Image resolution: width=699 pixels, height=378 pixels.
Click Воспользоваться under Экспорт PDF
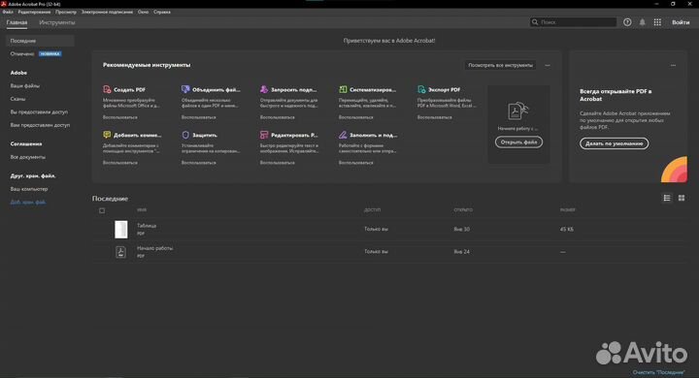point(434,117)
